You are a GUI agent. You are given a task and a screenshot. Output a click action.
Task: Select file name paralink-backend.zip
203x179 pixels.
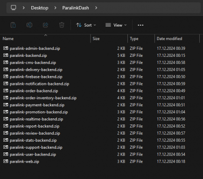pos(28,55)
